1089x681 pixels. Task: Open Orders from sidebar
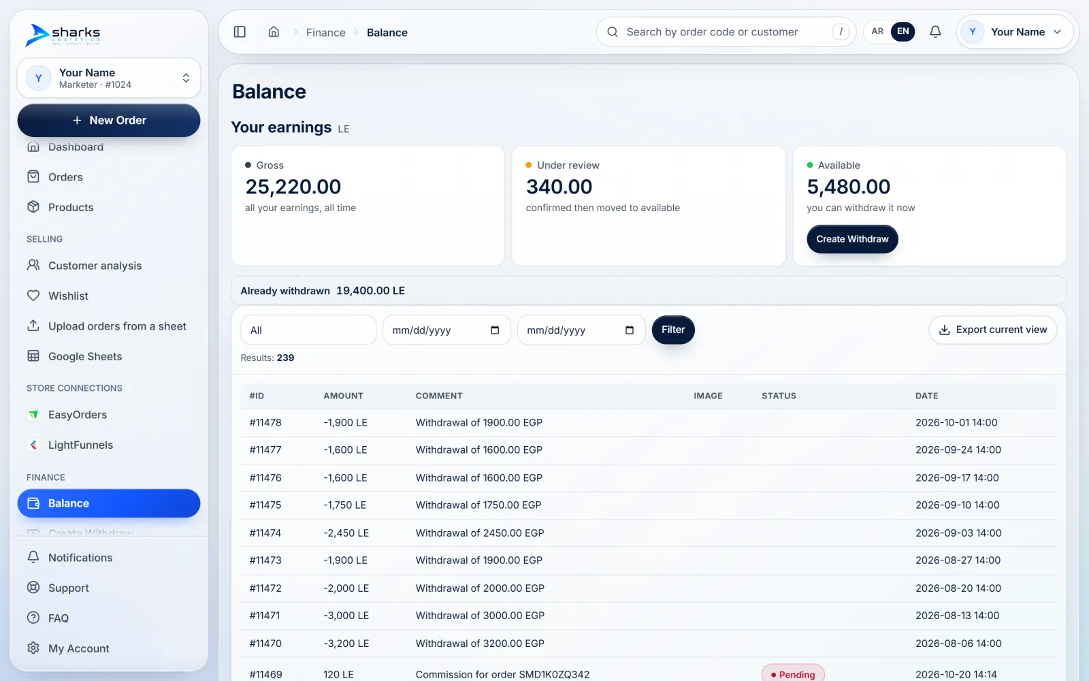tap(108, 177)
